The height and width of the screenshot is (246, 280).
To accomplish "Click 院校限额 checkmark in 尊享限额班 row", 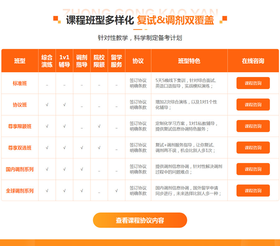I will (99, 126).
